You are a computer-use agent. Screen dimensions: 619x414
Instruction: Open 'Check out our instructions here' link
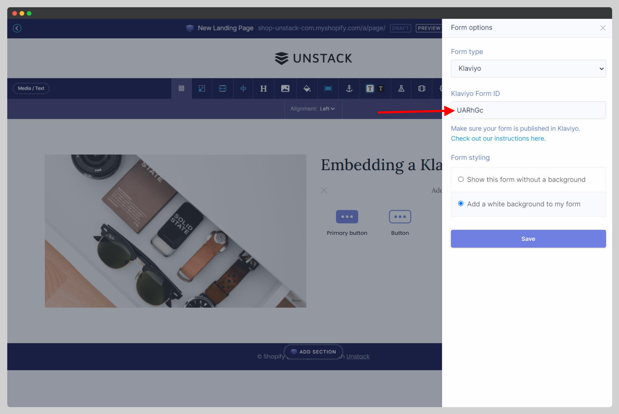[498, 138]
